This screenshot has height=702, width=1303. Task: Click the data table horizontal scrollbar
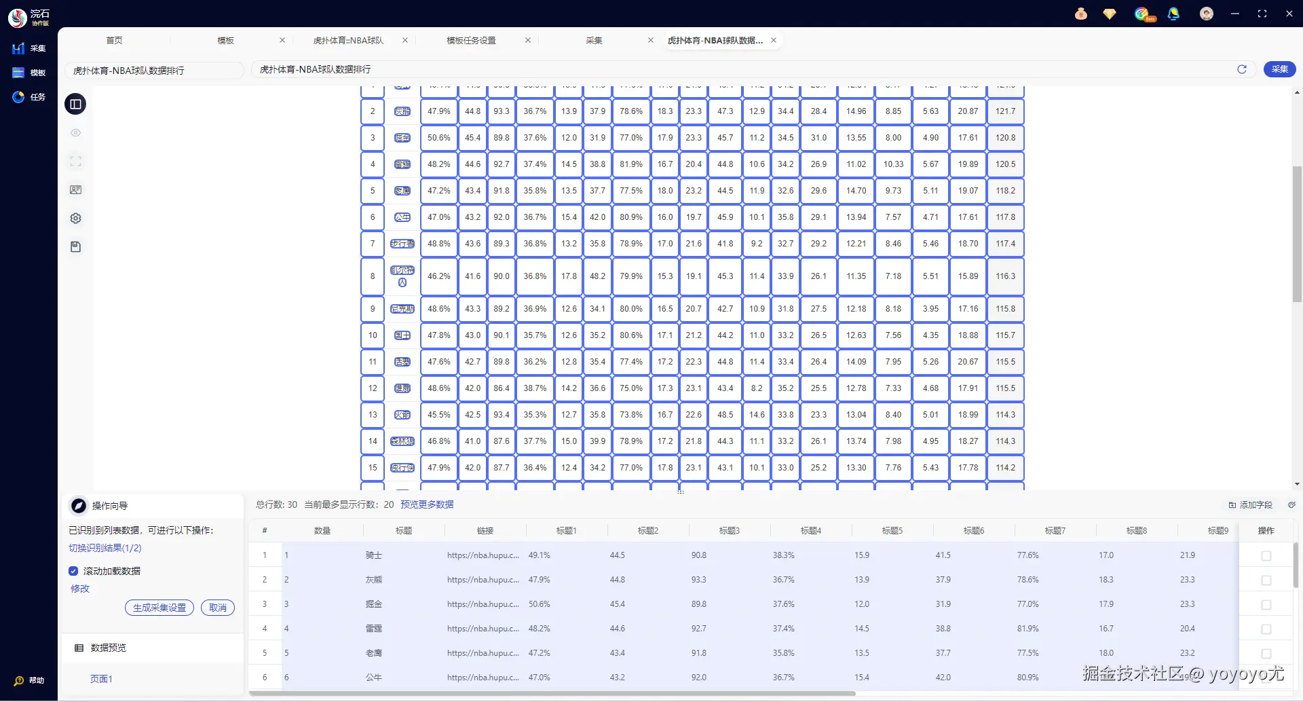pyautogui.click(x=552, y=694)
